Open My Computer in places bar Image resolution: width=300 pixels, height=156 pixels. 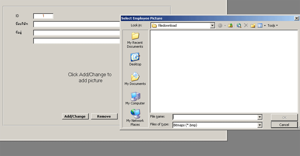tap(135, 98)
